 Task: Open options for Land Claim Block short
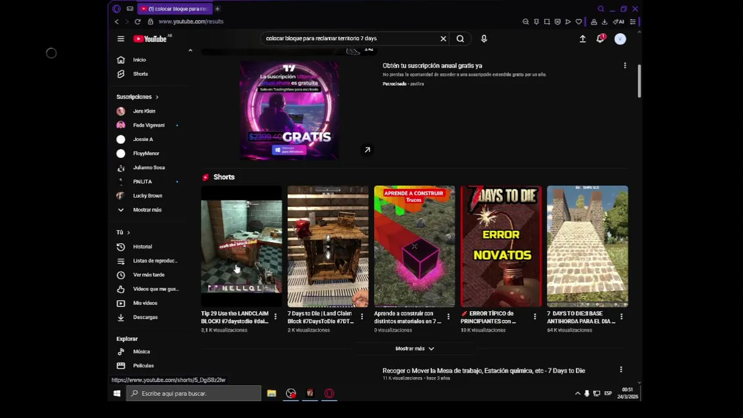tap(362, 317)
